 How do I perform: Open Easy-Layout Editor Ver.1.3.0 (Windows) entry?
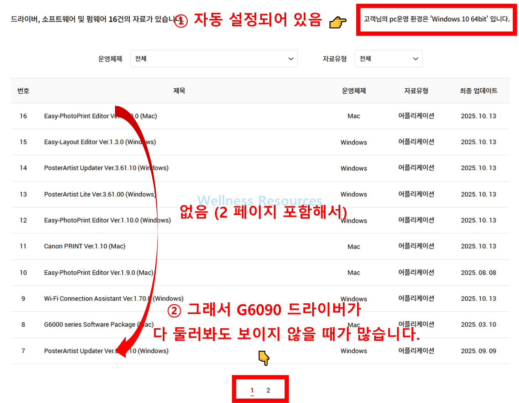100,142
